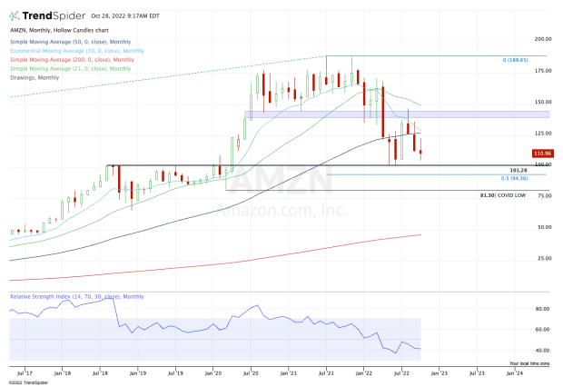Click the Jul '23 date axis label
Screen dimensions: 563x387
477,373
